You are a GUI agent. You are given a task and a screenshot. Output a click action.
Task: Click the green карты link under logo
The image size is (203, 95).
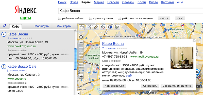click(25, 18)
